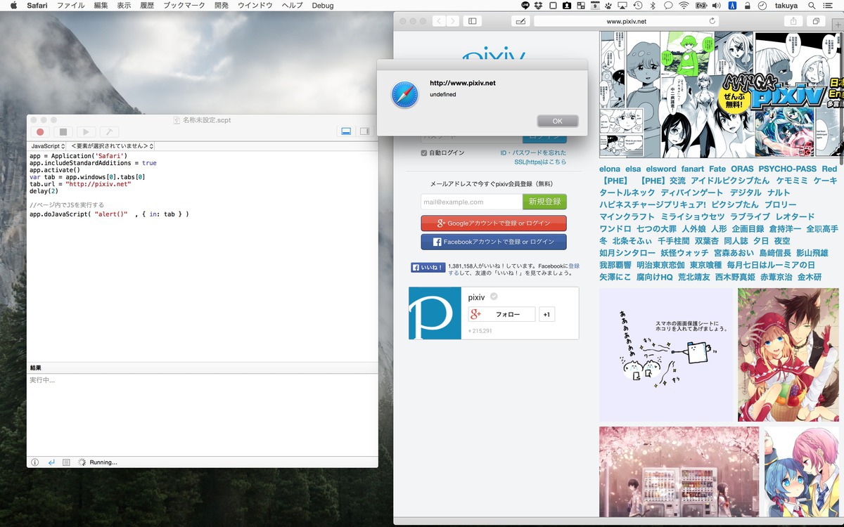The width and height of the screenshot is (844, 527).
Task: Show the result reply arrow icon
Action: click(51, 462)
